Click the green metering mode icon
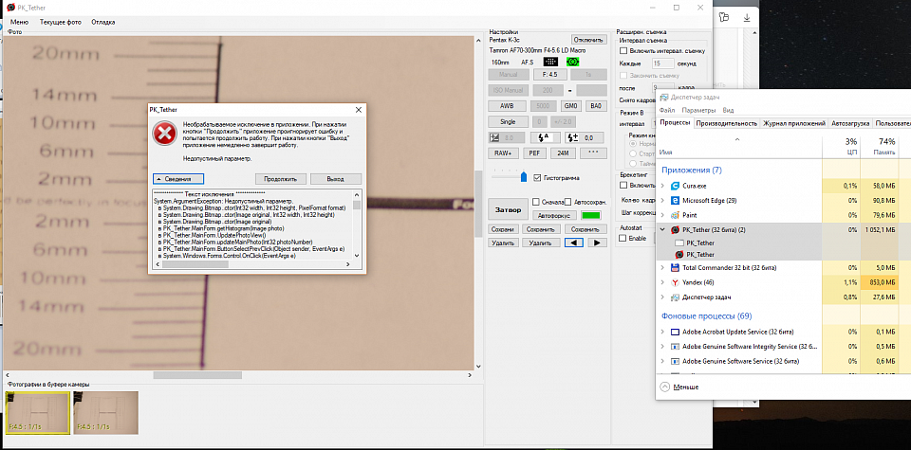The image size is (911, 450). tap(573, 62)
